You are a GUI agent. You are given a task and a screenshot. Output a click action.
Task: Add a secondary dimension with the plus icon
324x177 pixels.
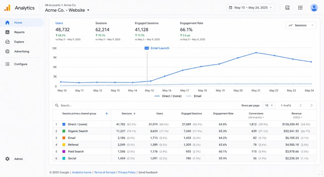tap(106, 113)
